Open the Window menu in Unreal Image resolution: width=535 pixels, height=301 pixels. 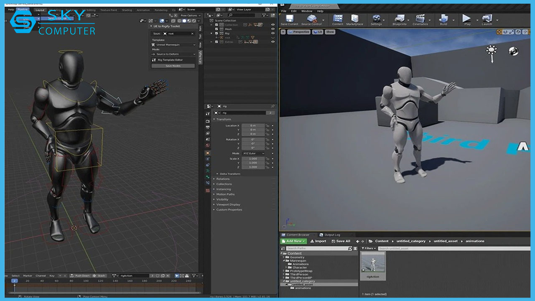point(307,11)
